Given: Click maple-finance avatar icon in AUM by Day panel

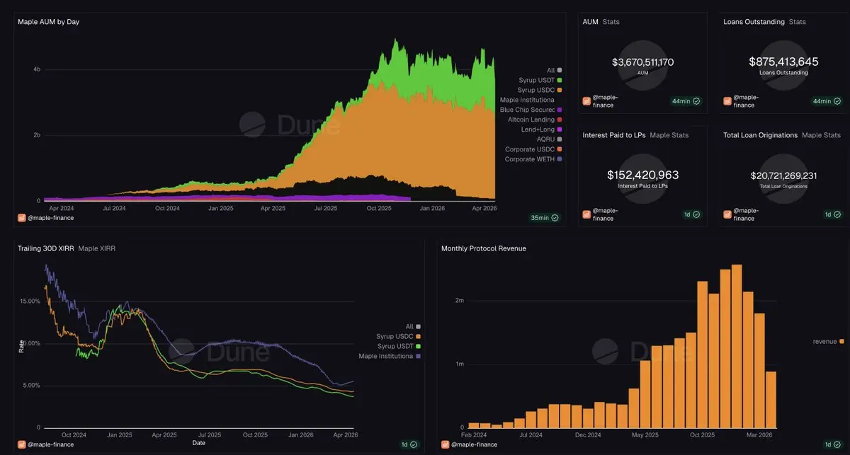Looking at the screenshot, I should tap(21, 218).
